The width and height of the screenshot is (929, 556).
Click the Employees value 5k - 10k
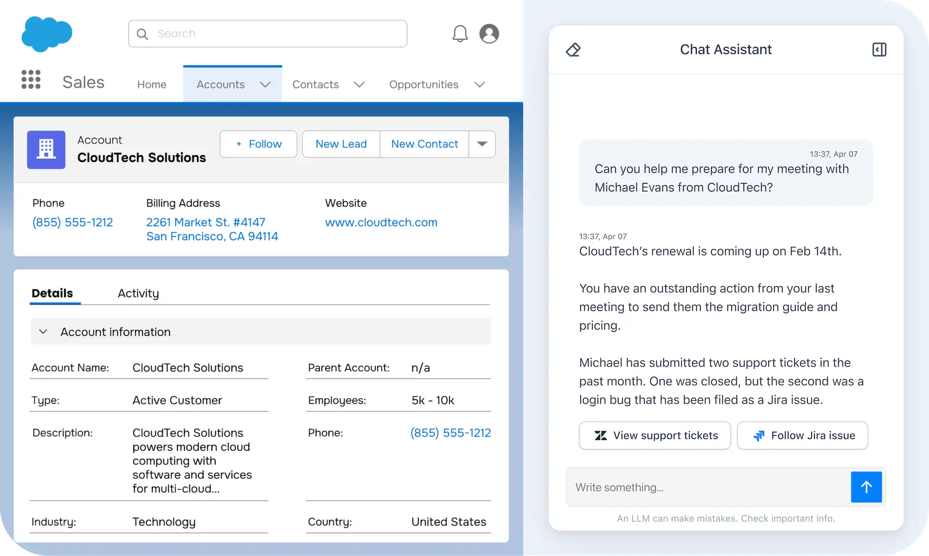click(432, 400)
